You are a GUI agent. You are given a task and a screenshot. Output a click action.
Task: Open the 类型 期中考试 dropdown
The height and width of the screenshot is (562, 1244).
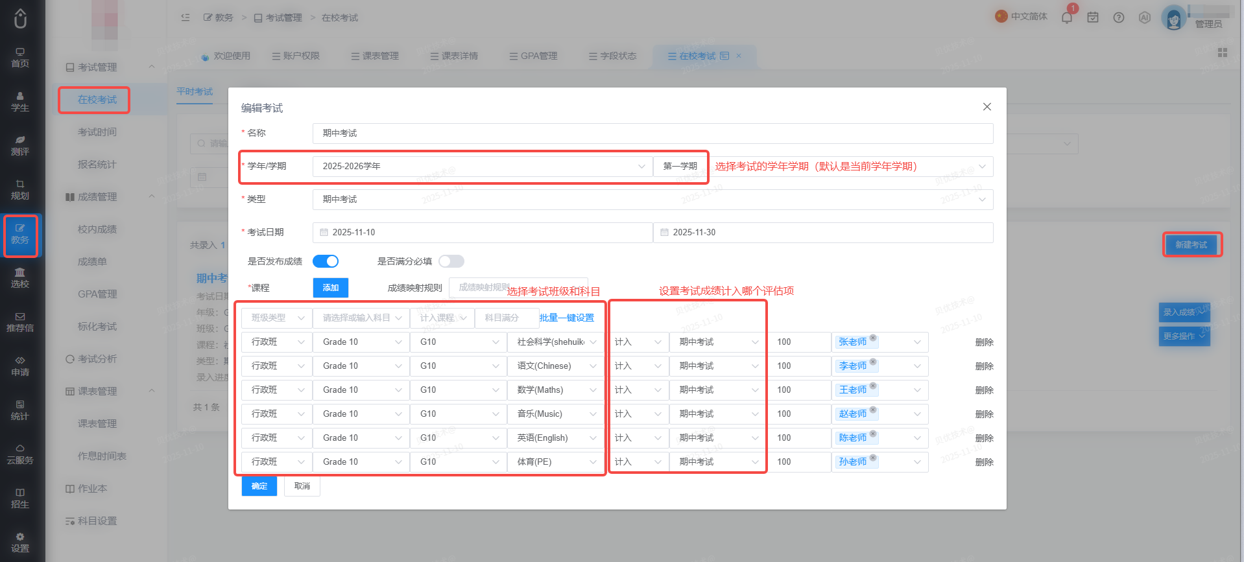click(652, 199)
